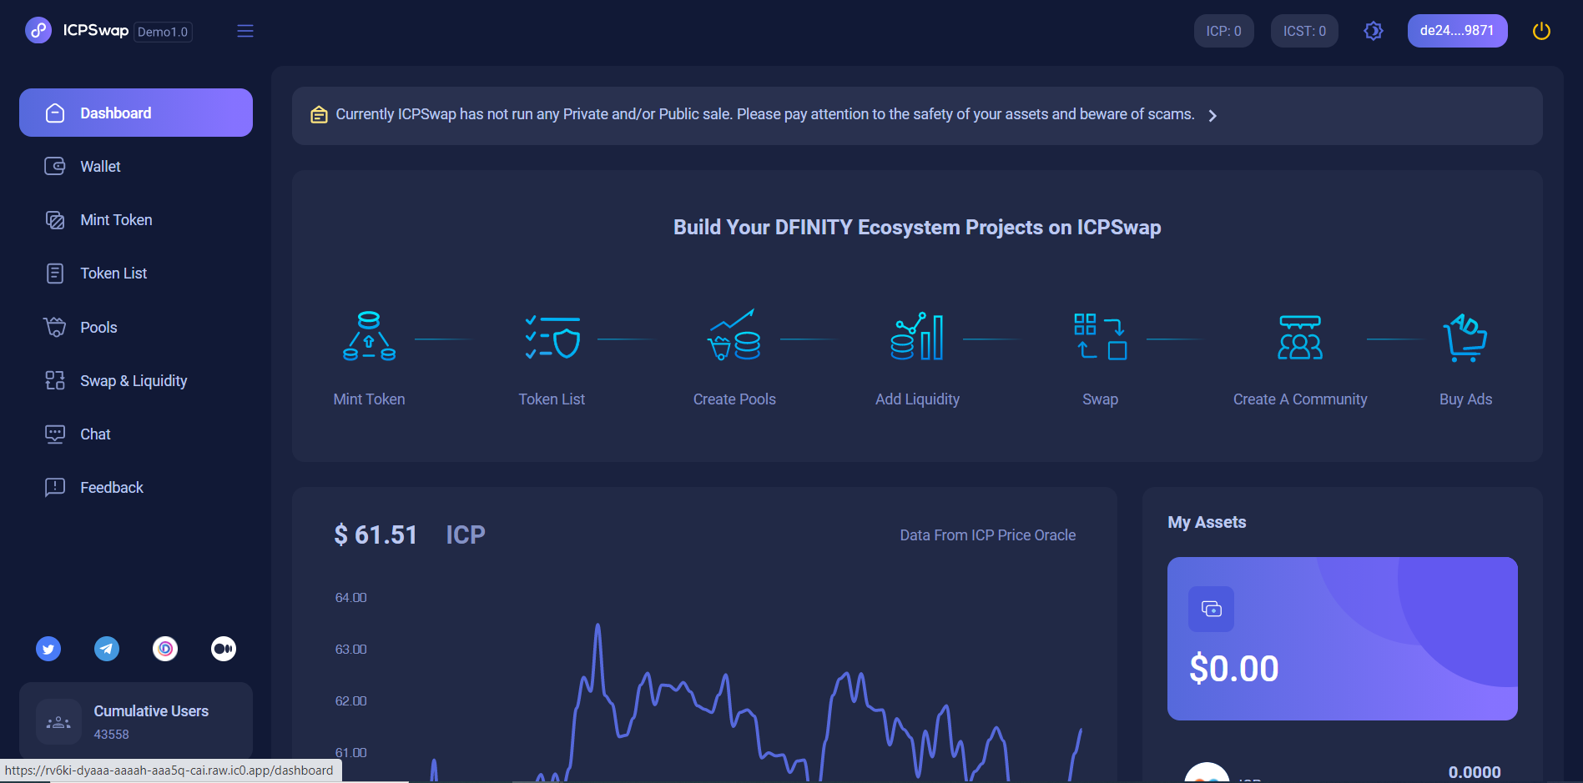Open Feedback in the sidebar

136,488
